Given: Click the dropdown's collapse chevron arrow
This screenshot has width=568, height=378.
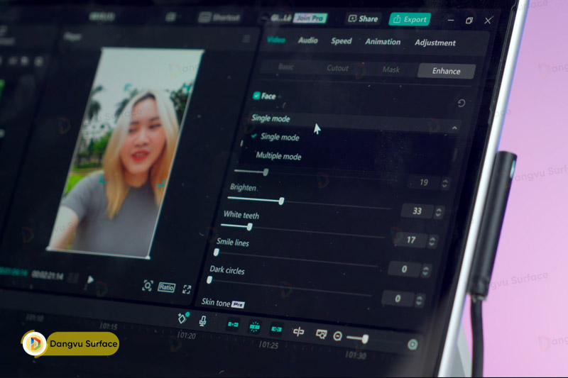Looking at the screenshot, I should point(454,128).
